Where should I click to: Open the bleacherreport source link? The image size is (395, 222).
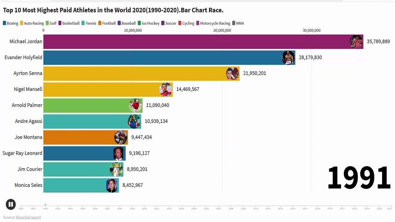pyautogui.click(x=28, y=217)
